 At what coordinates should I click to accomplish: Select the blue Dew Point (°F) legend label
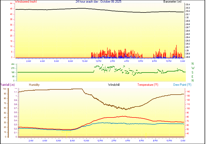click(182, 85)
